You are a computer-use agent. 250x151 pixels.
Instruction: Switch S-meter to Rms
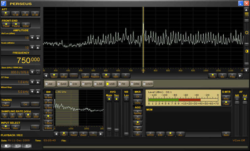coord(226,97)
